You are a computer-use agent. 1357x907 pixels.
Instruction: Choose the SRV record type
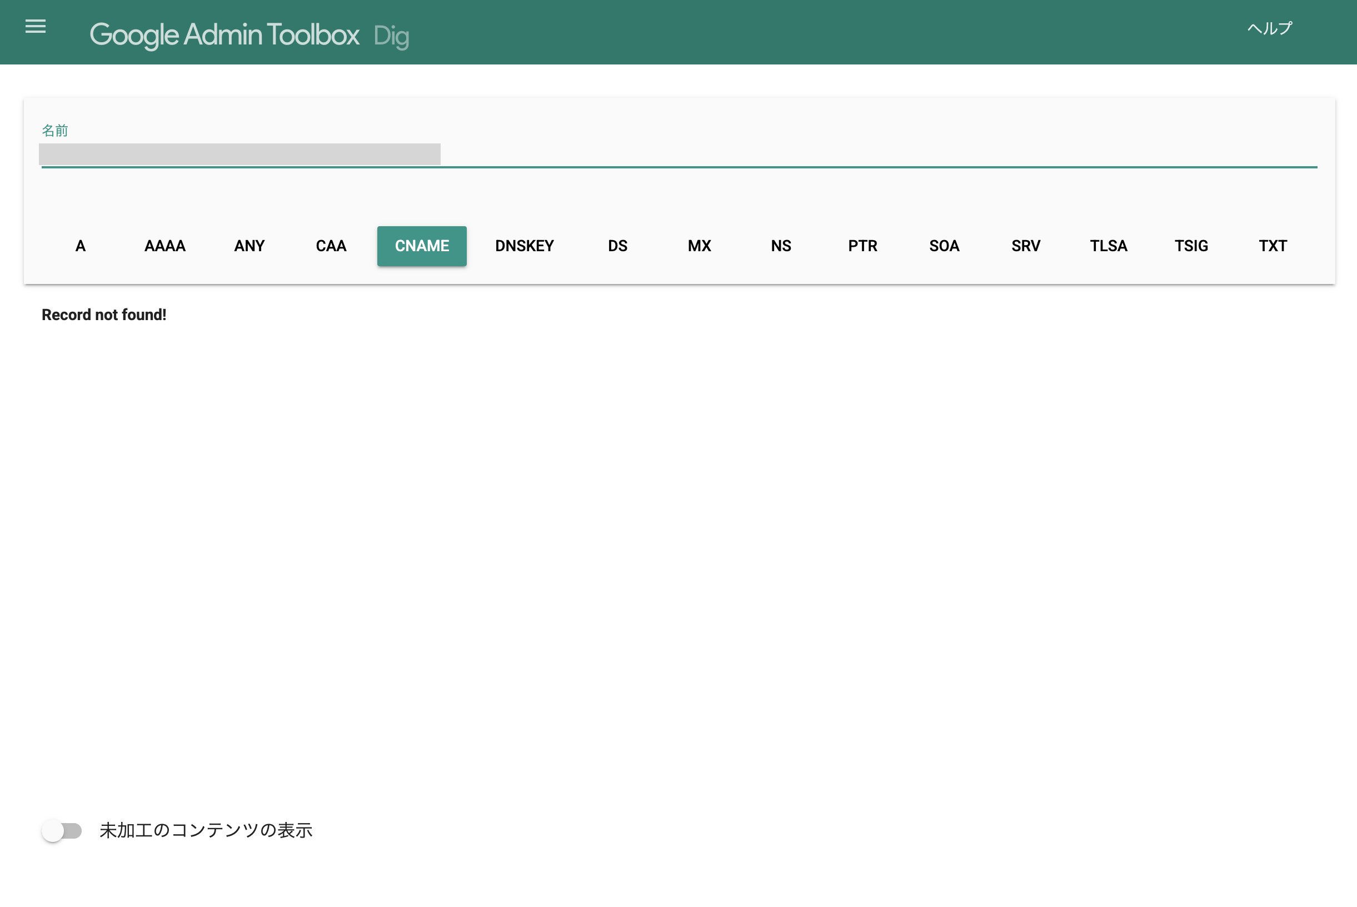click(x=1026, y=246)
